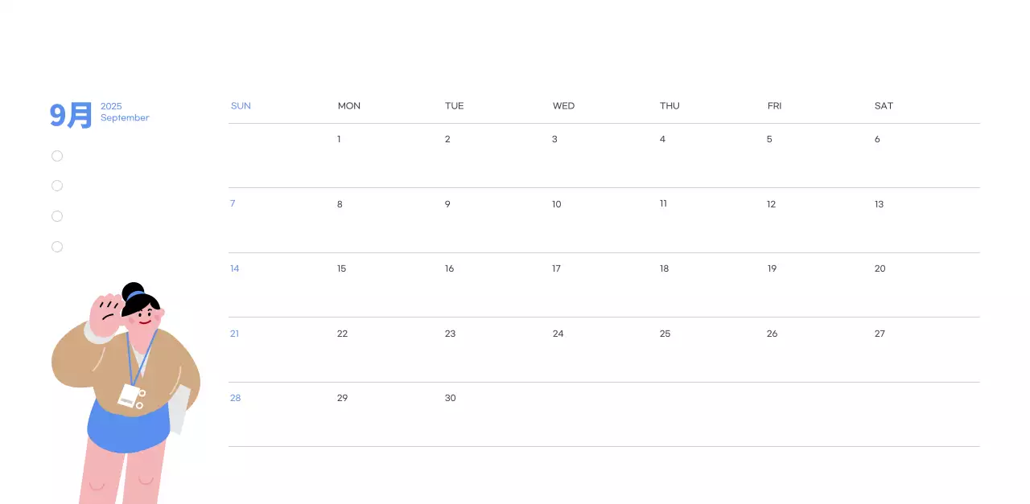Select the fourth circle bullet
Image resolution: width=1030 pixels, height=504 pixels.
(x=57, y=247)
